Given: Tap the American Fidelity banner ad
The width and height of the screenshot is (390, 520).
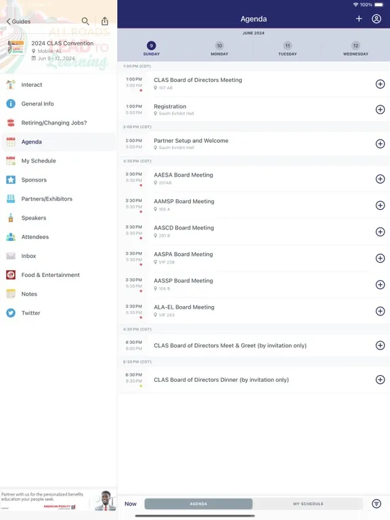Looking at the screenshot, I should coord(58,500).
